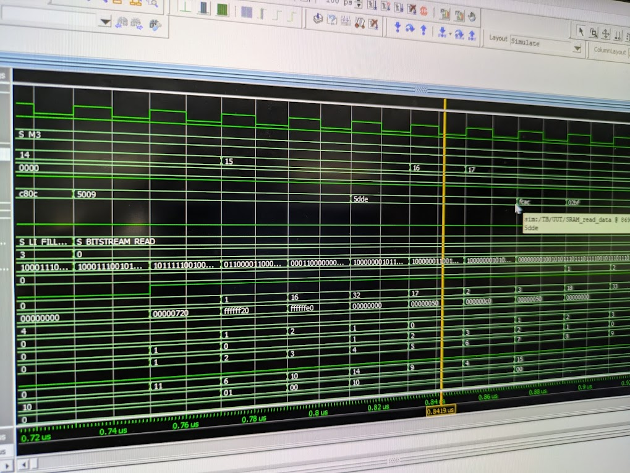Click the black dropdown triangle on left toolbar
This screenshot has height=473, width=630.
(104, 21)
